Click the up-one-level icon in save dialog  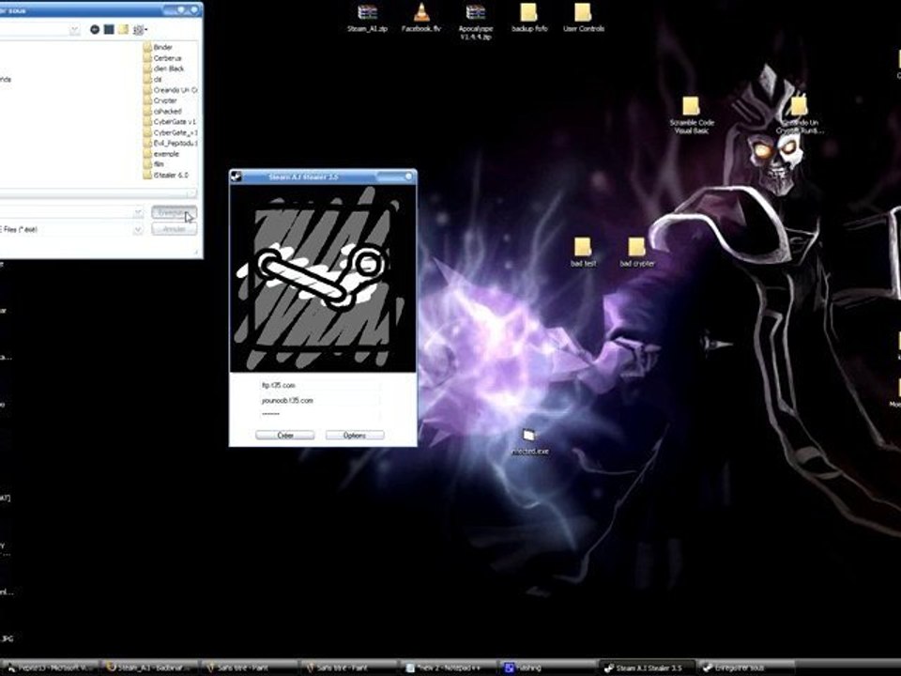pos(109,29)
